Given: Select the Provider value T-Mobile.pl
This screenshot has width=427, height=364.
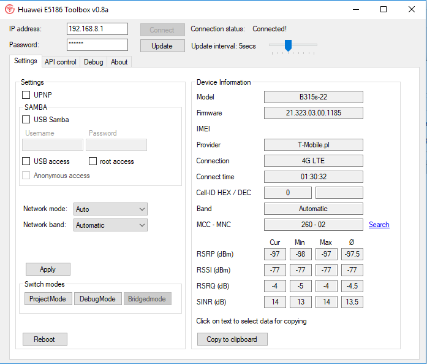Looking at the screenshot, I should (x=314, y=145).
